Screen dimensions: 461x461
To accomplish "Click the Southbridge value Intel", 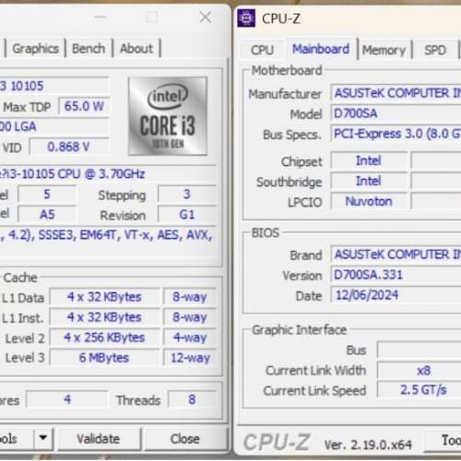I will click(369, 181).
